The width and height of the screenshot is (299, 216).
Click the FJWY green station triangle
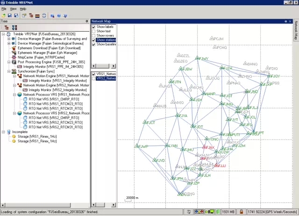pyautogui.click(x=197, y=58)
